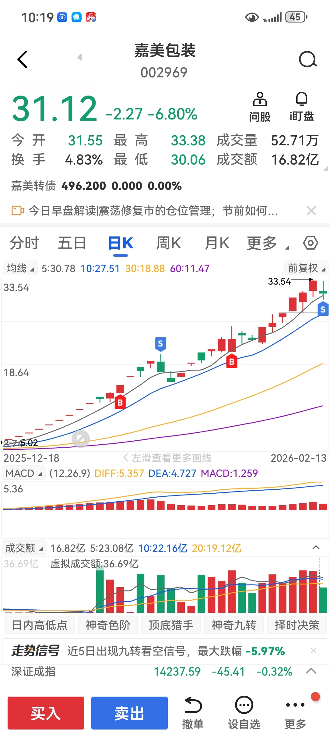Open 顶底猎手 indicator
Viewport: 330px width, 735px height.
(171, 625)
